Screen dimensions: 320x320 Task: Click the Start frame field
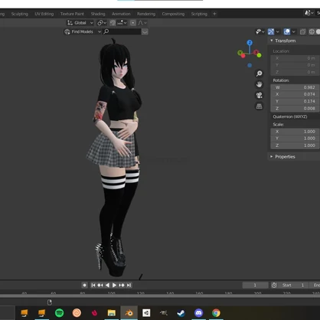click(x=293, y=285)
